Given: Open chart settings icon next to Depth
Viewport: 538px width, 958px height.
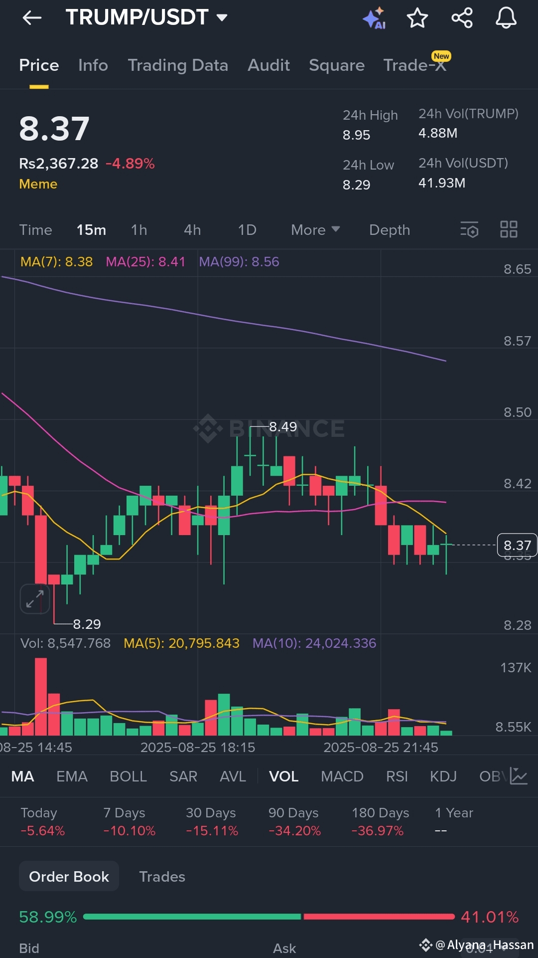Looking at the screenshot, I should (x=469, y=230).
